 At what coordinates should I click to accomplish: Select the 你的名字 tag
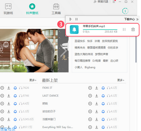pos(113,48)
